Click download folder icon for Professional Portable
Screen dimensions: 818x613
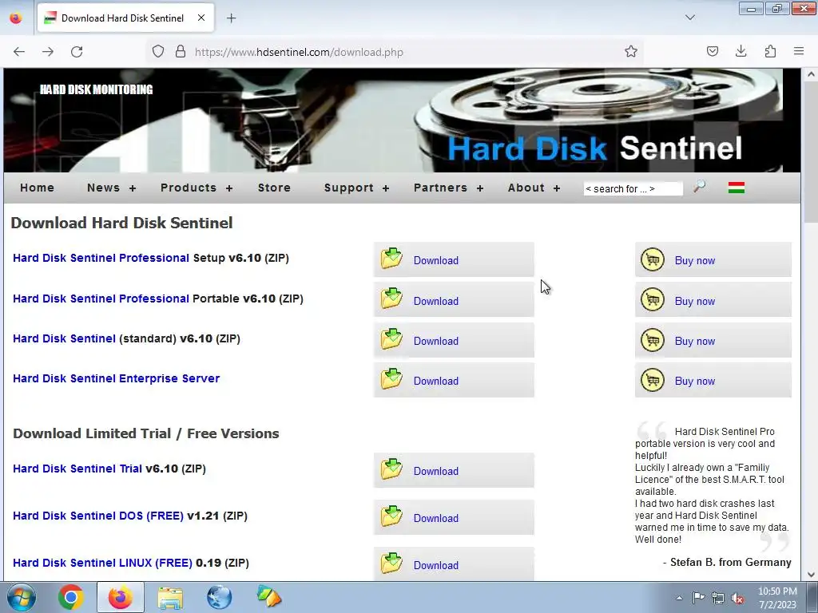[x=391, y=299]
